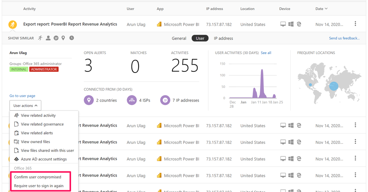This screenshot has height=192, width=368.
Task: Click Windows OS icon in first row
Action: 291,24
